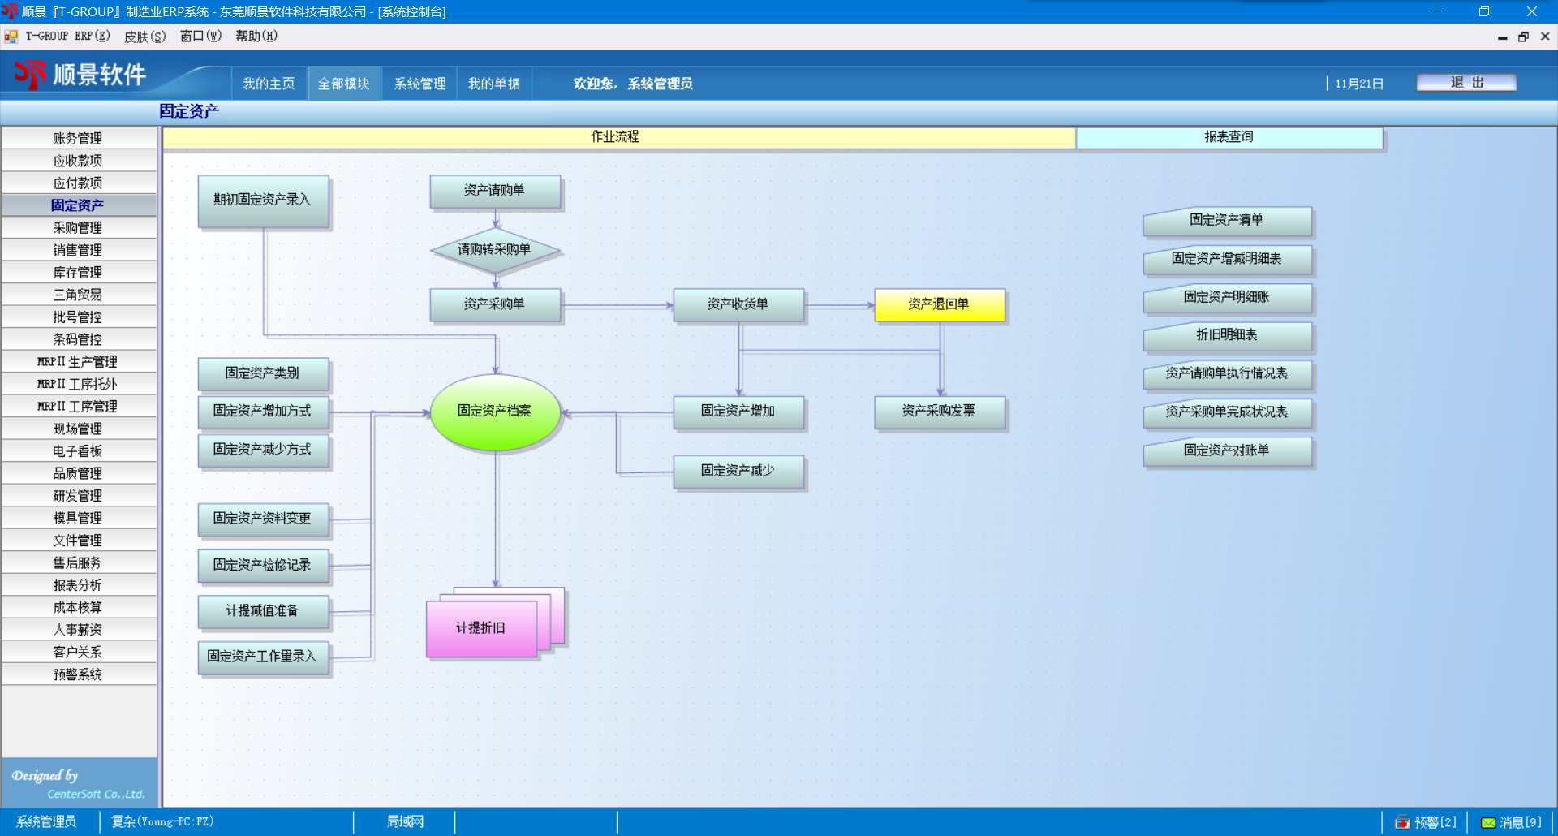
Task: Open the yellow 资产退回单 node
Action: coord(939,304)
